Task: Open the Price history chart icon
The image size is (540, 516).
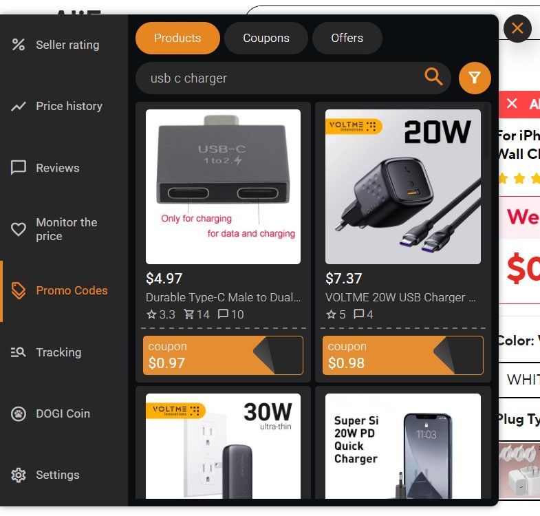Action: point(19,106)
